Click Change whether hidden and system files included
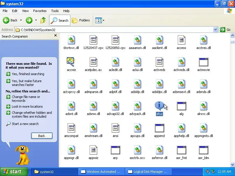 [x=29, y=114]
